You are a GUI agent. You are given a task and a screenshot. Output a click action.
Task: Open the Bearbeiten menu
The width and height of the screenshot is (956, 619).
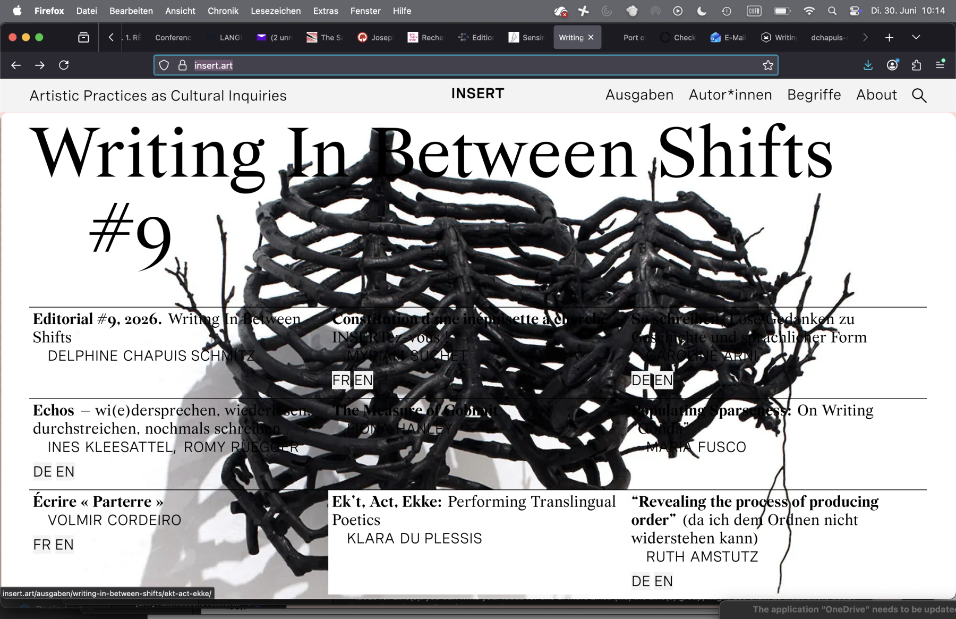(131, 11)
